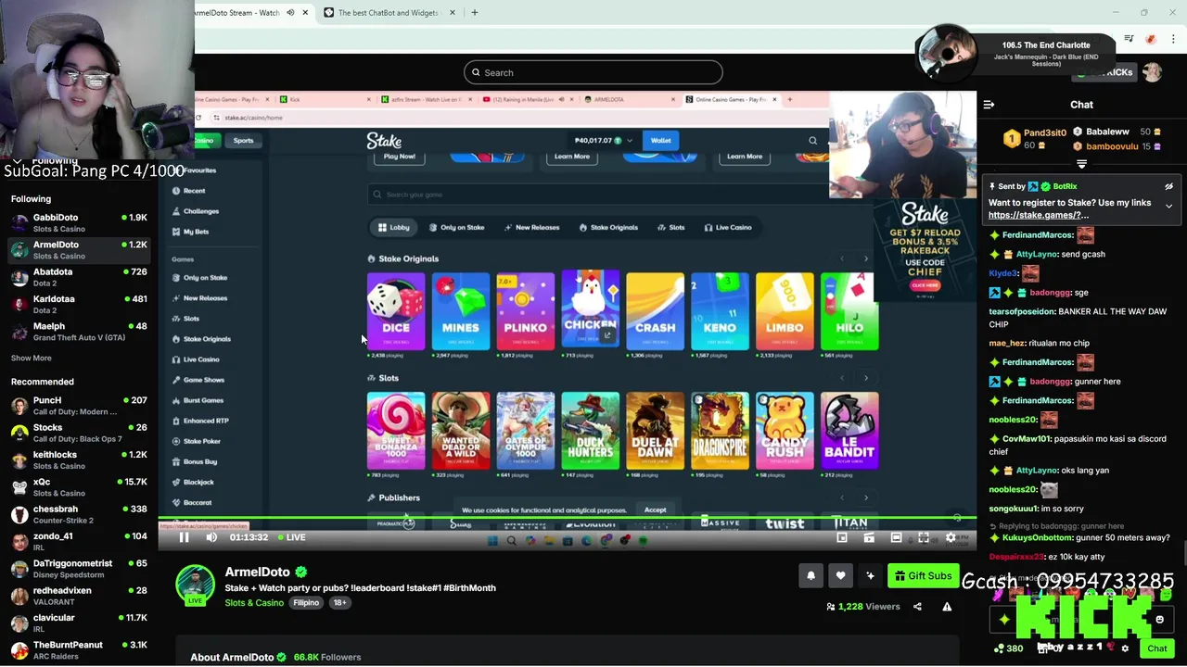
Task: Click Slots row next arrow
Action: [866, 378]
